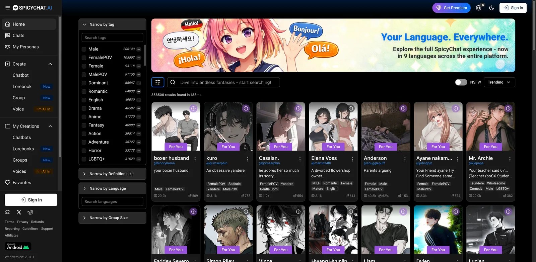Viewport: 536px width, 262px height.
Task: Toggle the NSFW switch
Action: point(461,82)
